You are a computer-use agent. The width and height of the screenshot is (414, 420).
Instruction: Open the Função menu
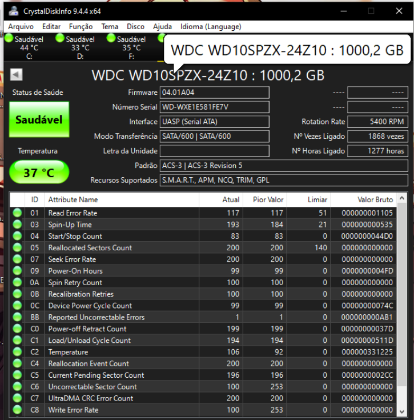(81, 26)
